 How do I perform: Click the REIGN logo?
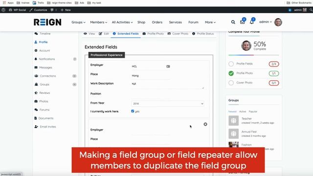(47, 22)
